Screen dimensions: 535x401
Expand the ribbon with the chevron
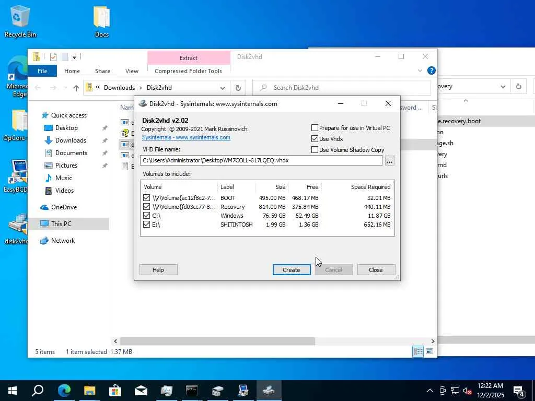coord(420,70)
